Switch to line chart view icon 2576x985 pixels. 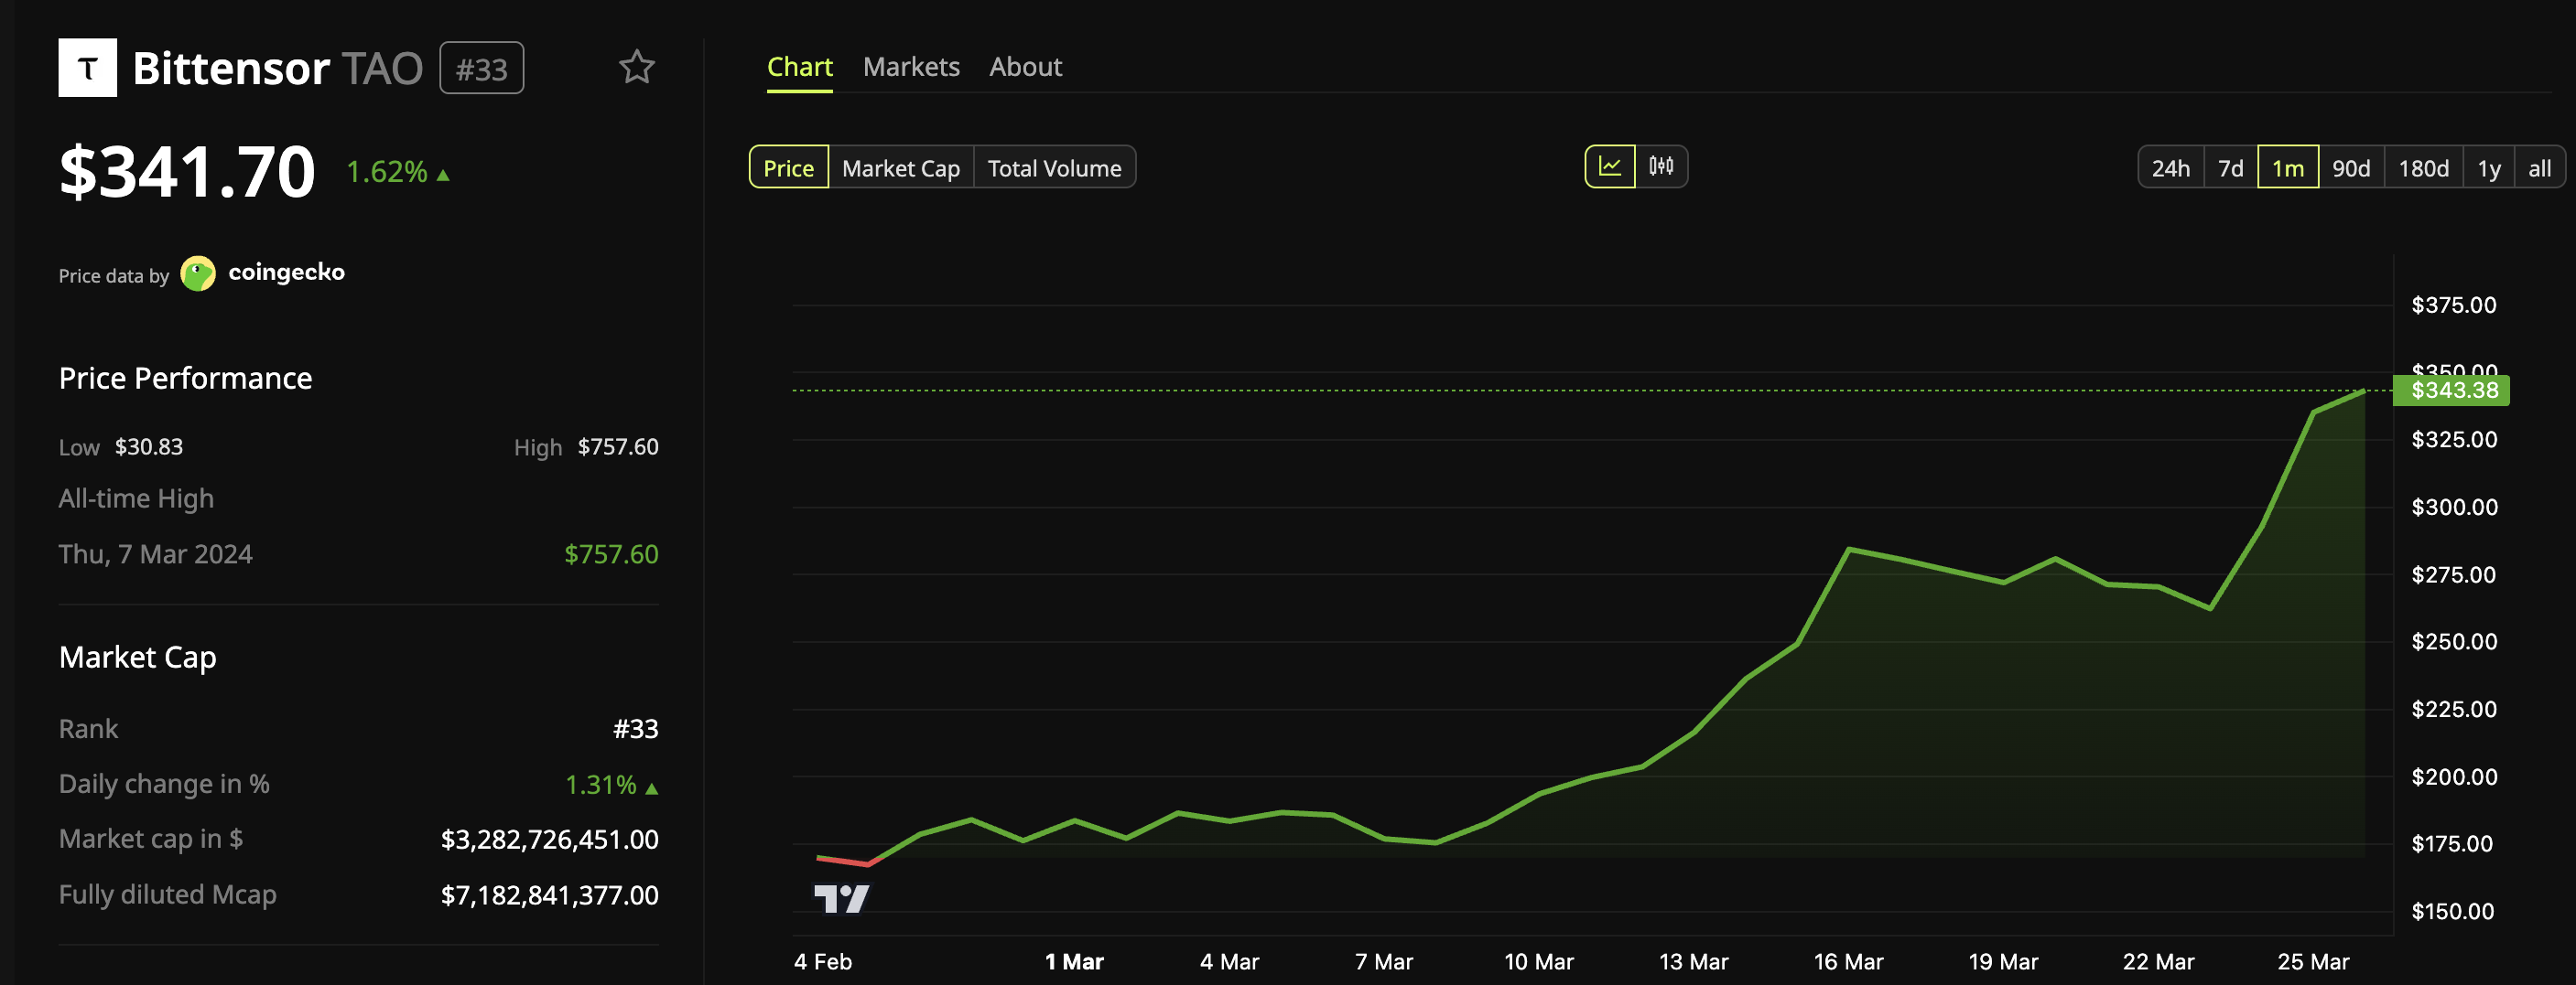[1610, 166]
